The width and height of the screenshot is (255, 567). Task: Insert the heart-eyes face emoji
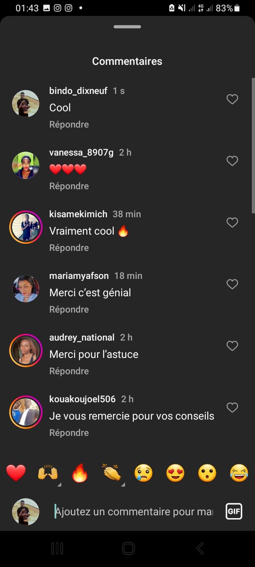tap(176, 473)
